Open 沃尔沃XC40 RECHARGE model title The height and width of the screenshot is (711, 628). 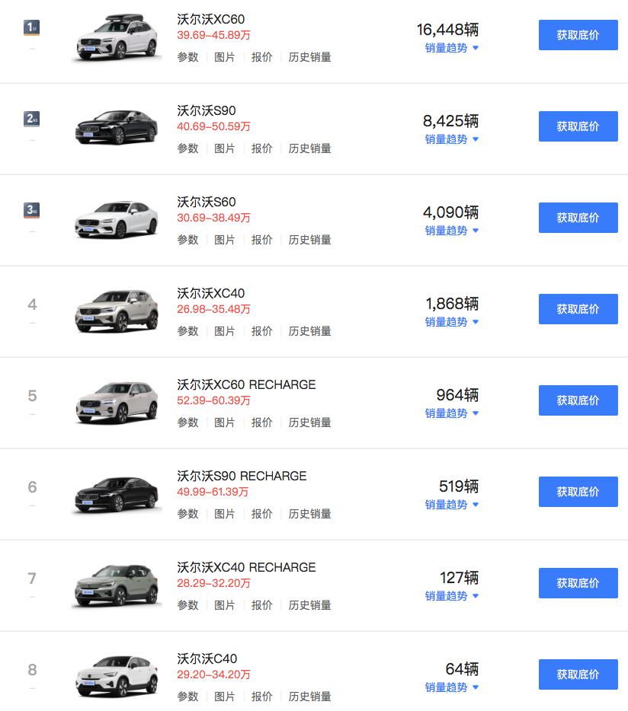246,567
